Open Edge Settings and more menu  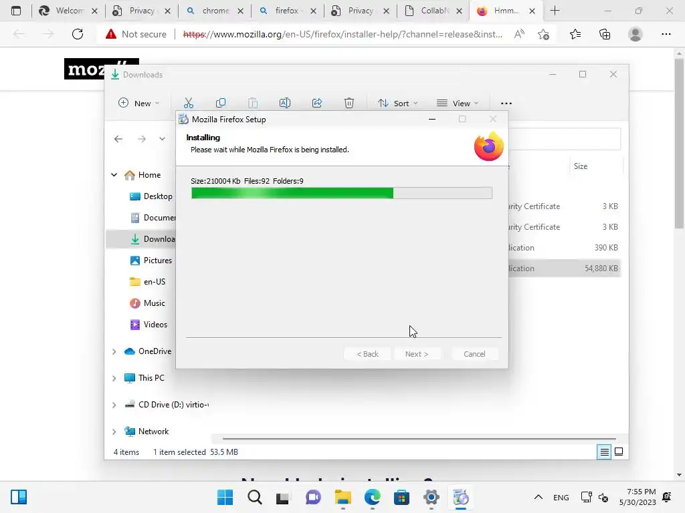(x=666, y=34)
